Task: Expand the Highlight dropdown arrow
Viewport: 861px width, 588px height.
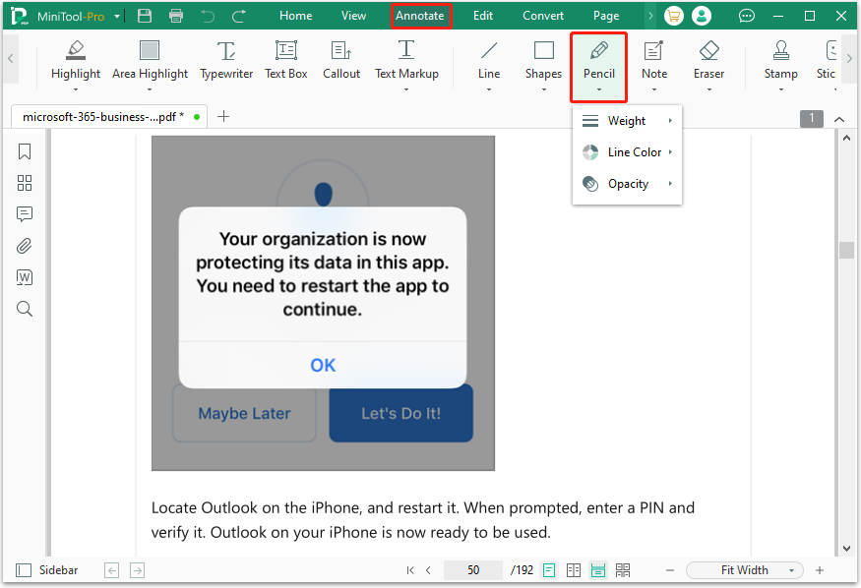Action: click(76, 89)
